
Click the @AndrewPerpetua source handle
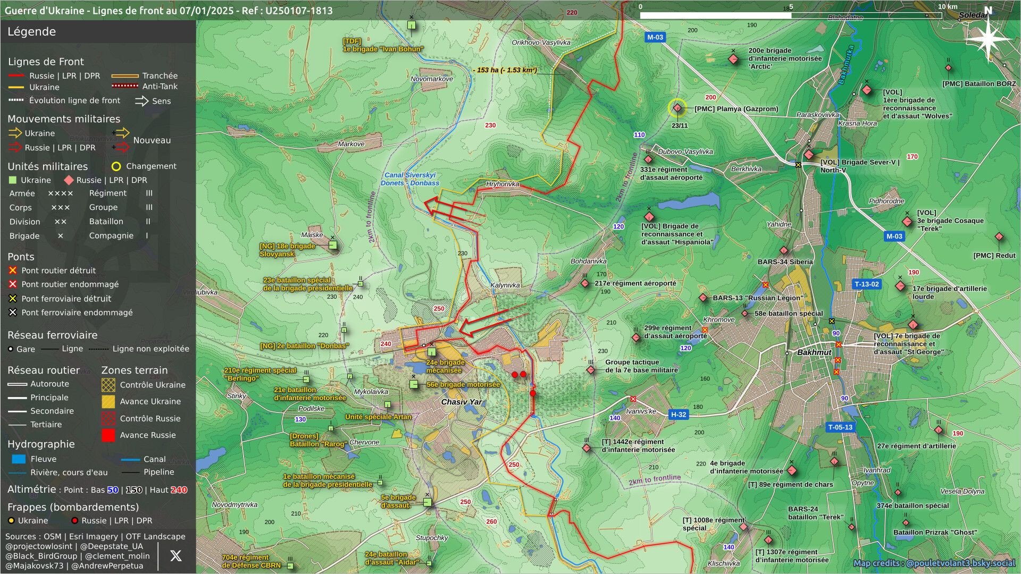pos(107,566)
